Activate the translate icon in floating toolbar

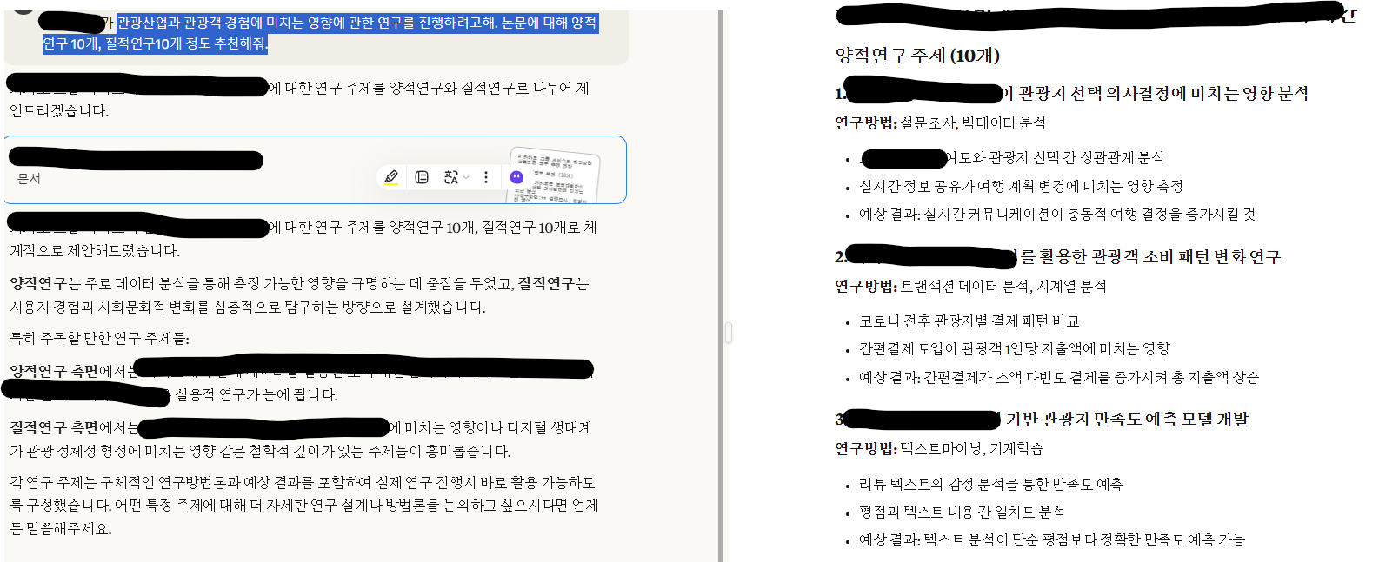450,177
